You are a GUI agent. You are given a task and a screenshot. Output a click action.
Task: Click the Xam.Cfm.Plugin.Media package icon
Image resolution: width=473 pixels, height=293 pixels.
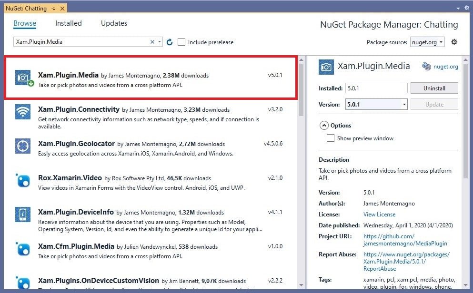[23, 249]
